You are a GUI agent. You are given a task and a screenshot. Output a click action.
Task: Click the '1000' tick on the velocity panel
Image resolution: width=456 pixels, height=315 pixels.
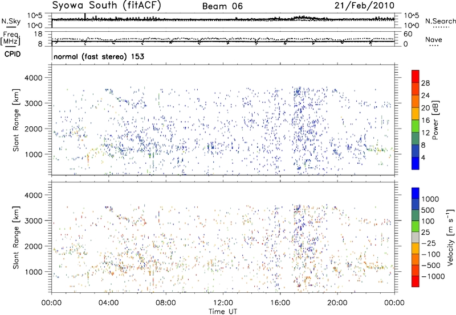(x=33, y=272)
